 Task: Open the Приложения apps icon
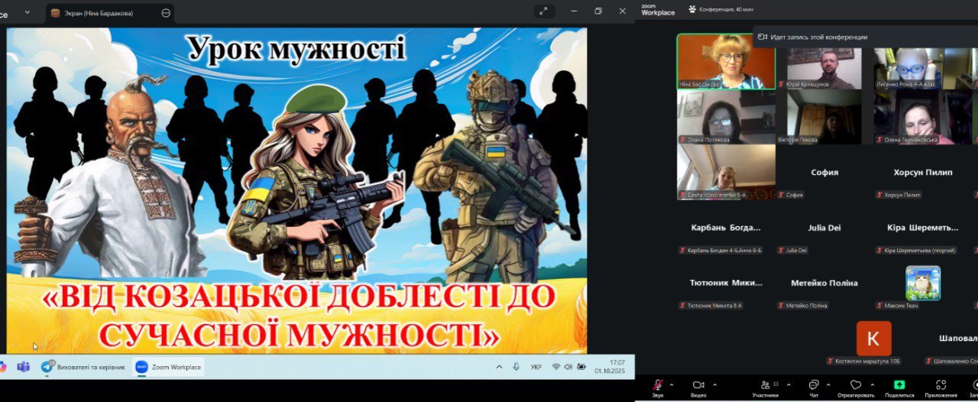pos(941,385)
